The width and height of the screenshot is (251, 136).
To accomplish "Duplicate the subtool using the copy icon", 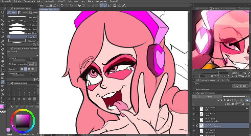I will [x=34, y=45].
